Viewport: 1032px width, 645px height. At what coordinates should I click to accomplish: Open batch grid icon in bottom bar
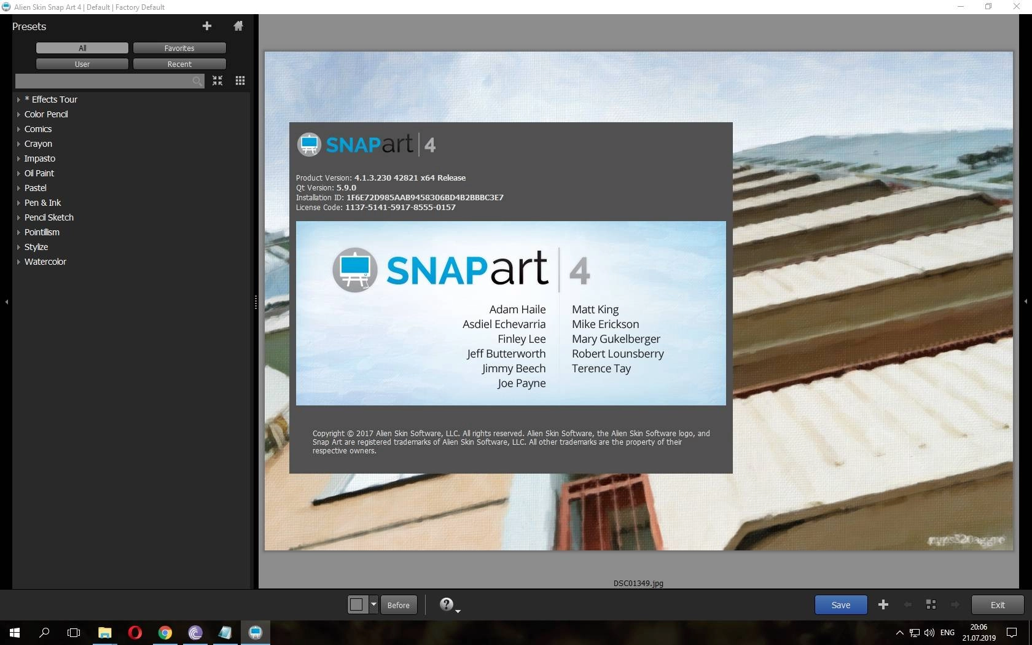click(931, 604)
